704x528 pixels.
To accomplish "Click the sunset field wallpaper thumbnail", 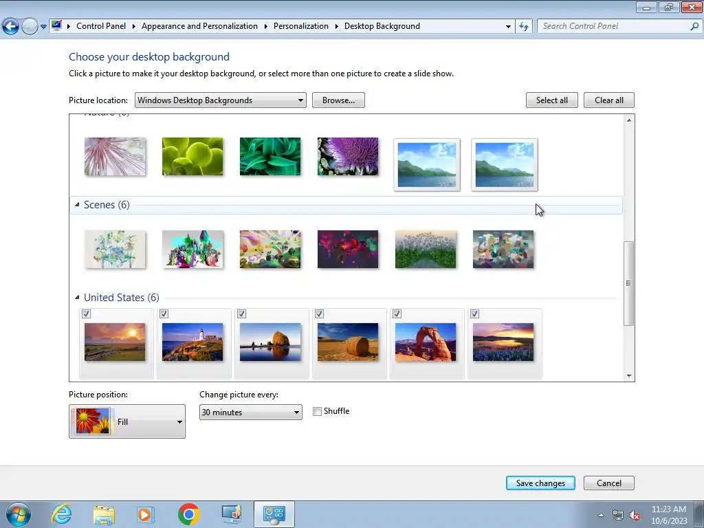I will [115, 342].
